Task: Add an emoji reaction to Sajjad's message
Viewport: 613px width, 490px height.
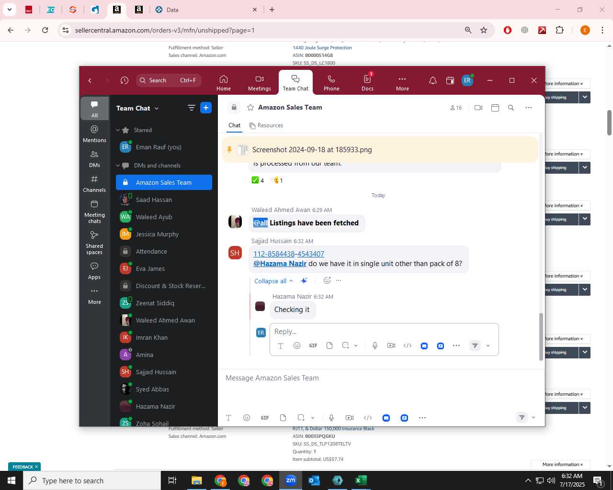Action: 327,280
